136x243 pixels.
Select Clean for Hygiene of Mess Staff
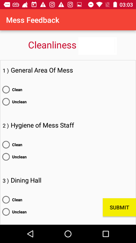(12, 145)
